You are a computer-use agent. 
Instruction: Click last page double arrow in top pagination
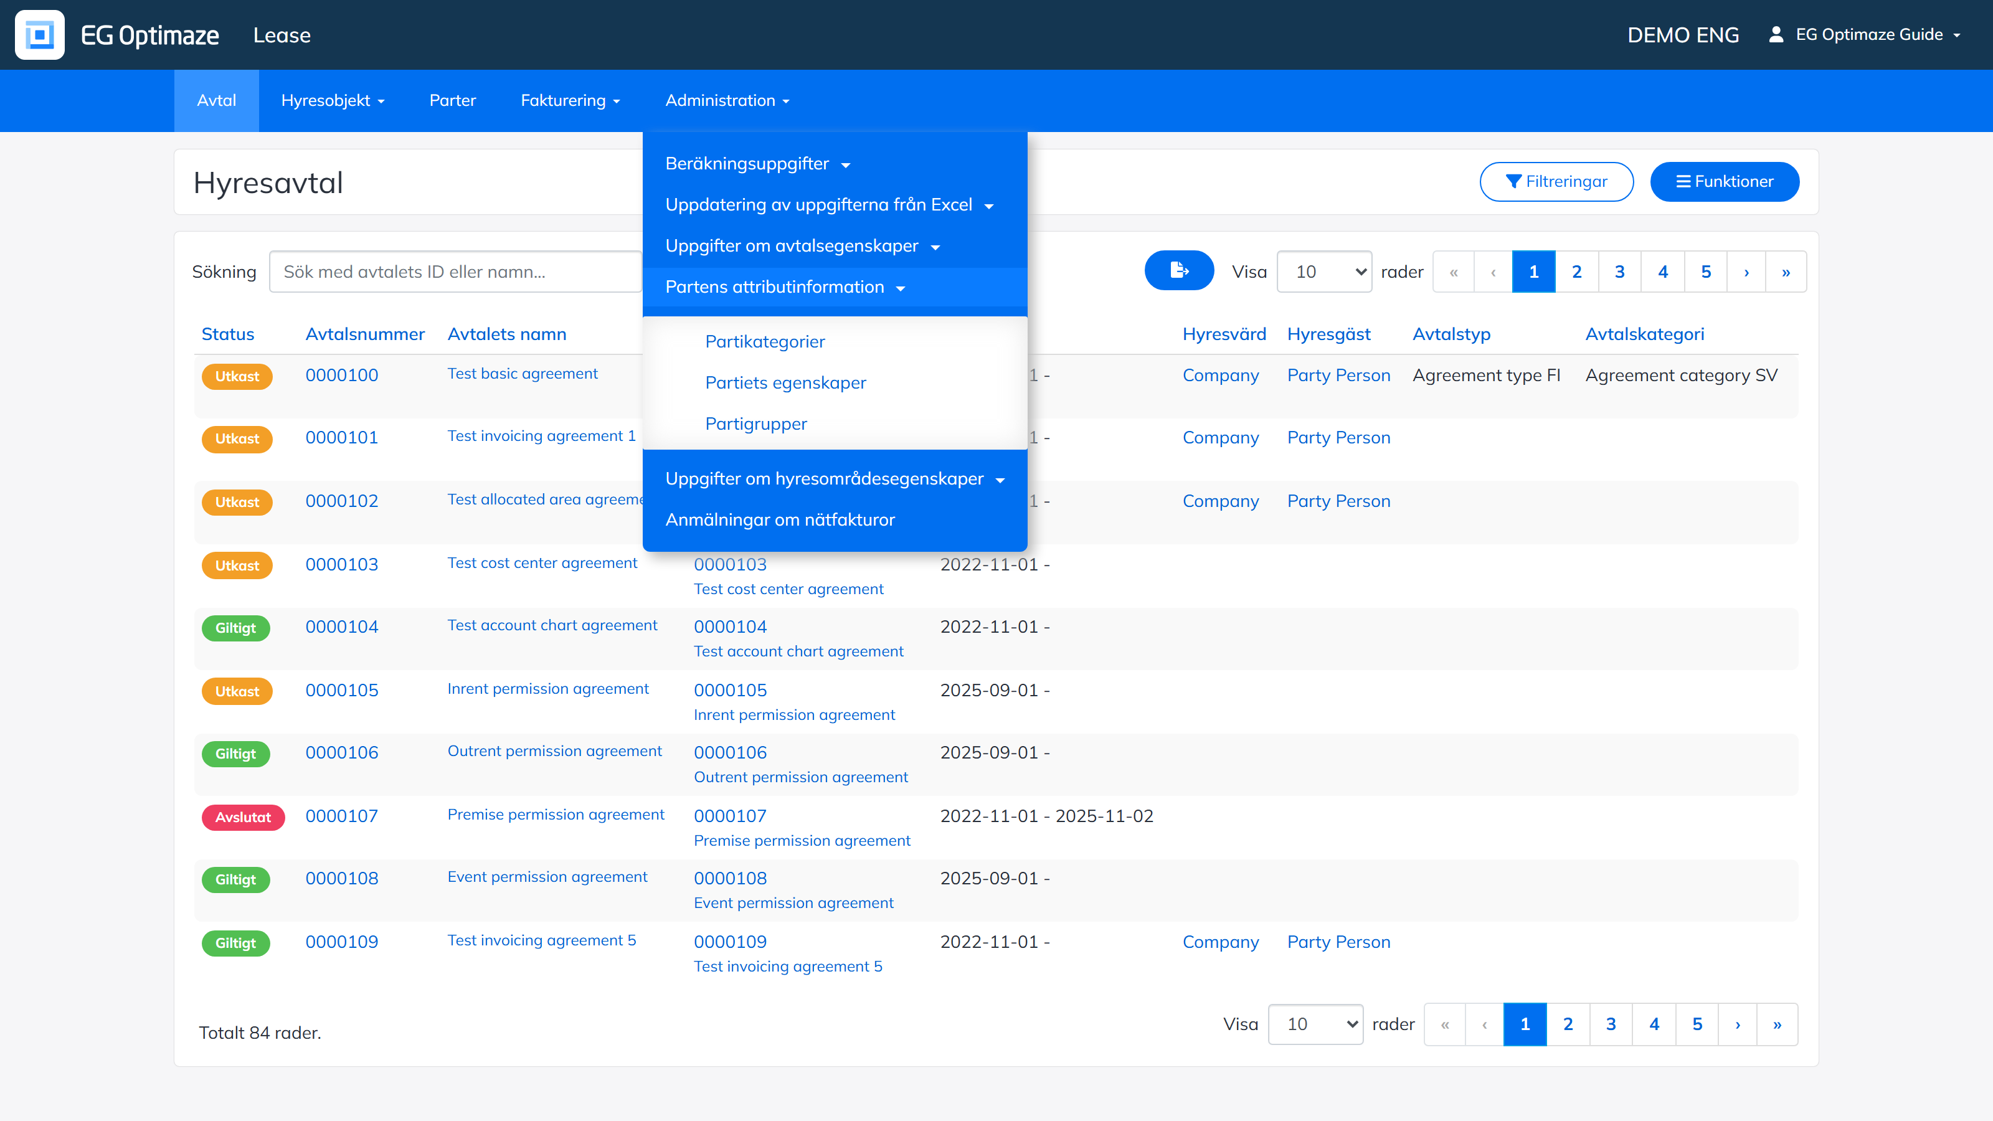[x=1786, y=272]
